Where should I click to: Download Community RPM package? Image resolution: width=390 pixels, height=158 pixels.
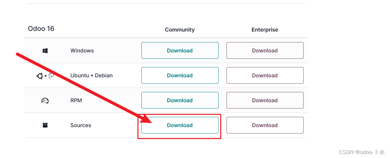[180, 100]
